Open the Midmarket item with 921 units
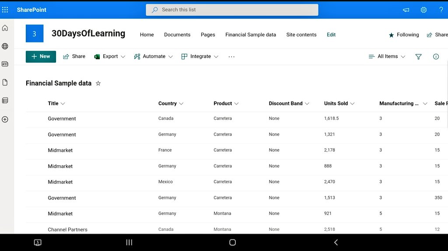This screenshot has height=251, width=448. pyautogui.click(x=60, y=213)
